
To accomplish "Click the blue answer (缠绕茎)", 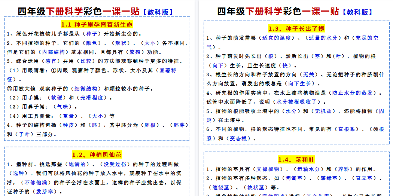I will click(221, 187).
